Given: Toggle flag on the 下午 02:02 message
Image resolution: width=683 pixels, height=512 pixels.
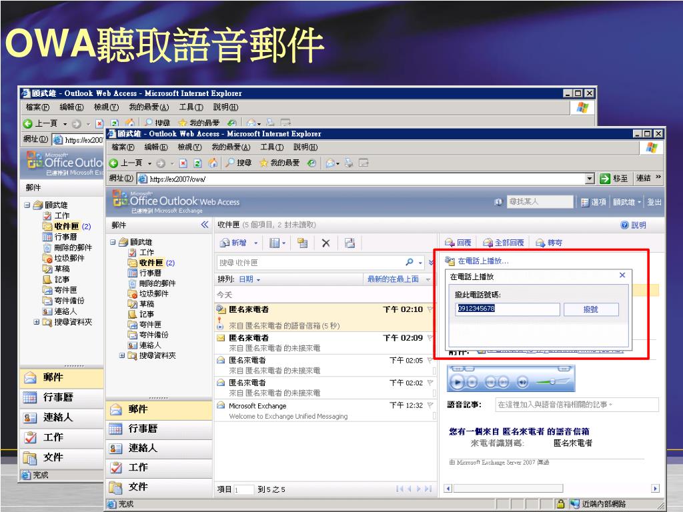Looking at the screenshot, I should [x=430, y=383].
